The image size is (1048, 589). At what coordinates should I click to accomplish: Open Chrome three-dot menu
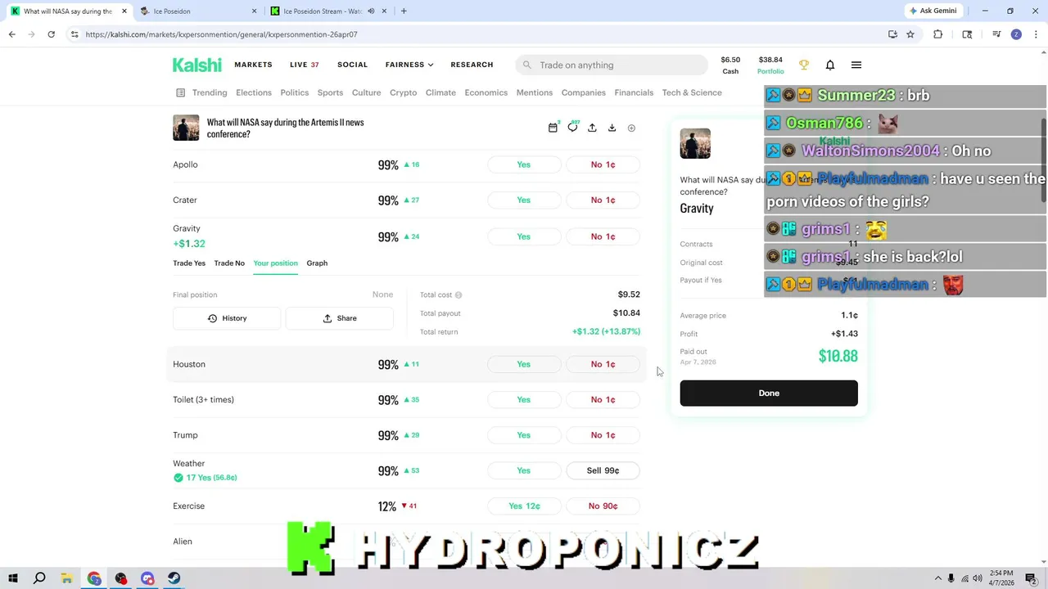1037,34
